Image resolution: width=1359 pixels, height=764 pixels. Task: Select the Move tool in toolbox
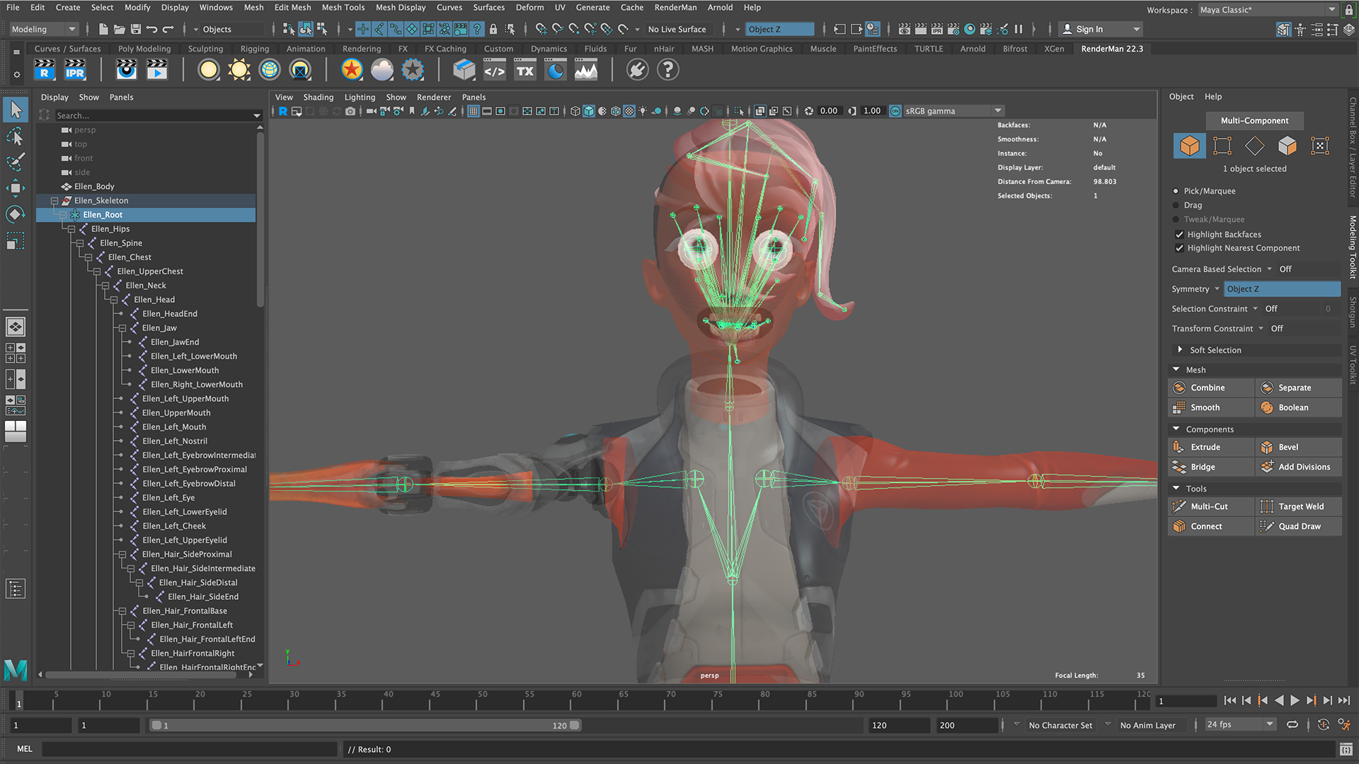coord(15,188)
